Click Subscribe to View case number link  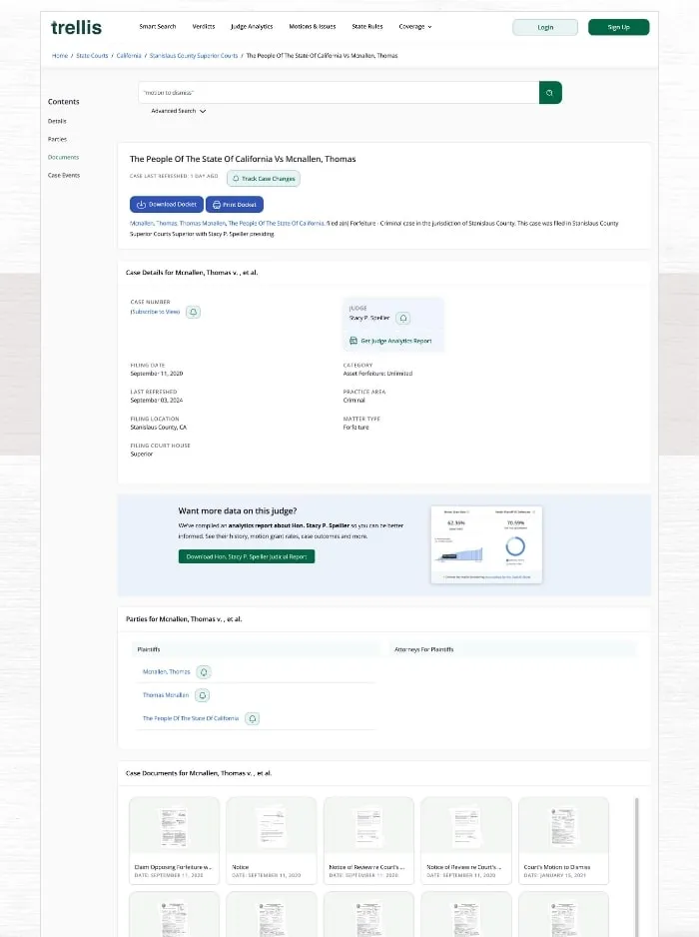click(156, 312)
